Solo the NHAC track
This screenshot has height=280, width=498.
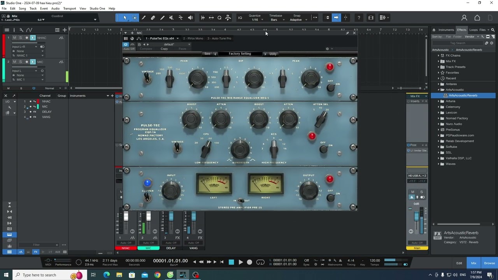[x=20, y=38]
